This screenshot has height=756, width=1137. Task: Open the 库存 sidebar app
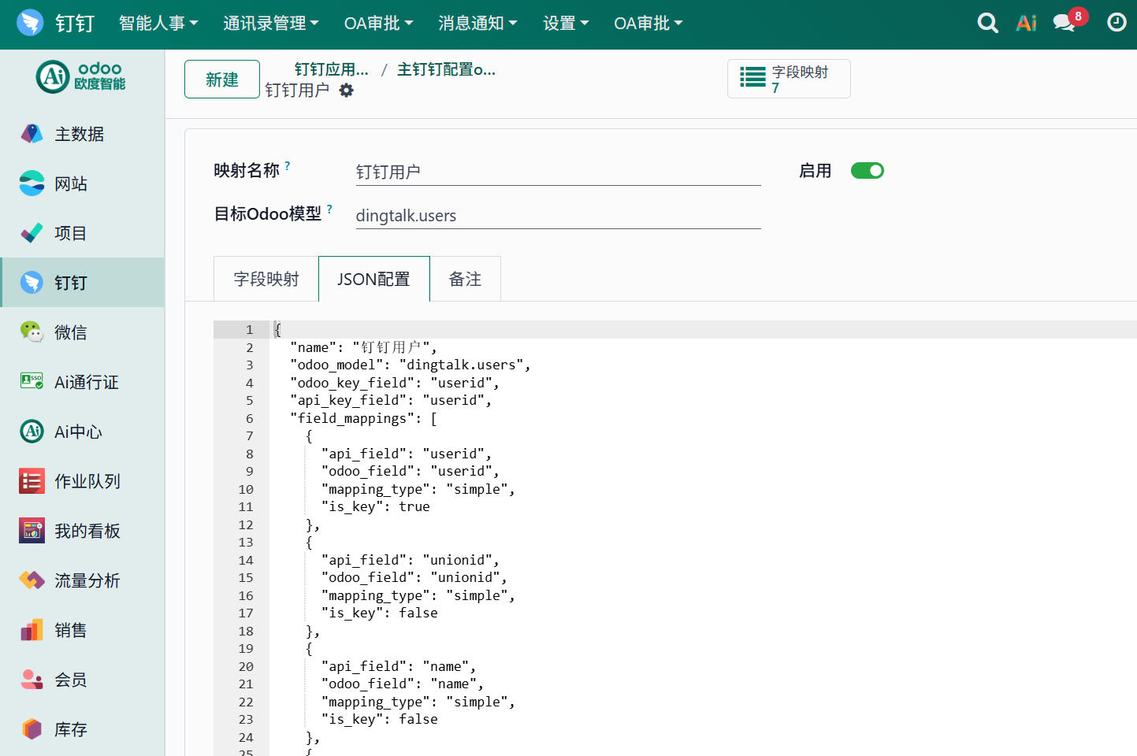pyautogui.click(x=82, y=729)
